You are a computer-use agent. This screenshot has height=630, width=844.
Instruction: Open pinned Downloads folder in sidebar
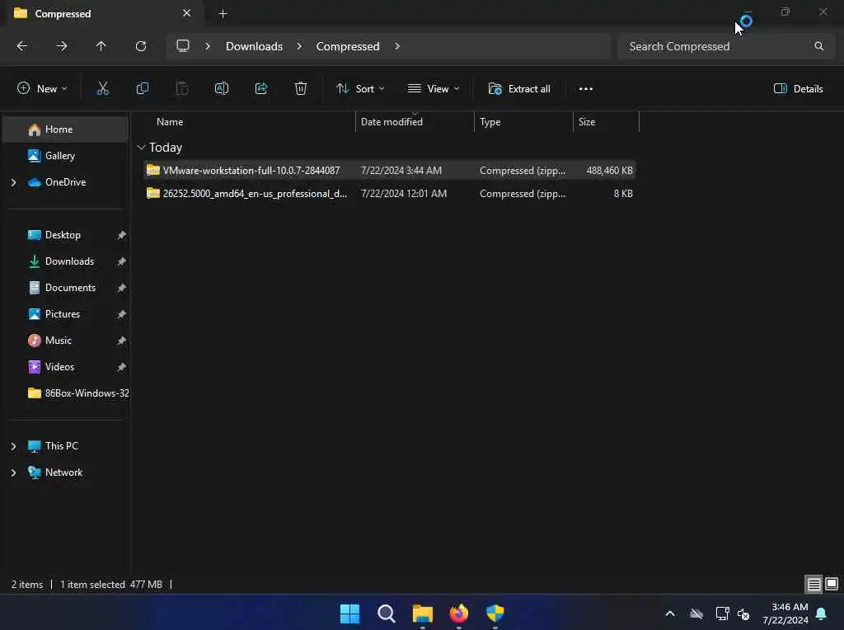[x=66, y=261]
